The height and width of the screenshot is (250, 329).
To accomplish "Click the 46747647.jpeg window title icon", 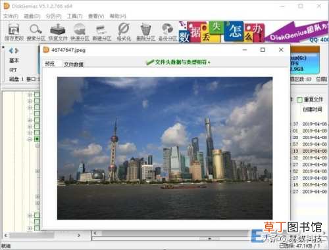I will pos(46,50).
